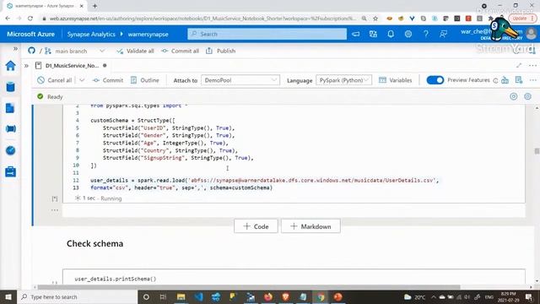Click Cancel all in notebook toolbar
Viewport: 540px width, 304px height.
[55, 80]
